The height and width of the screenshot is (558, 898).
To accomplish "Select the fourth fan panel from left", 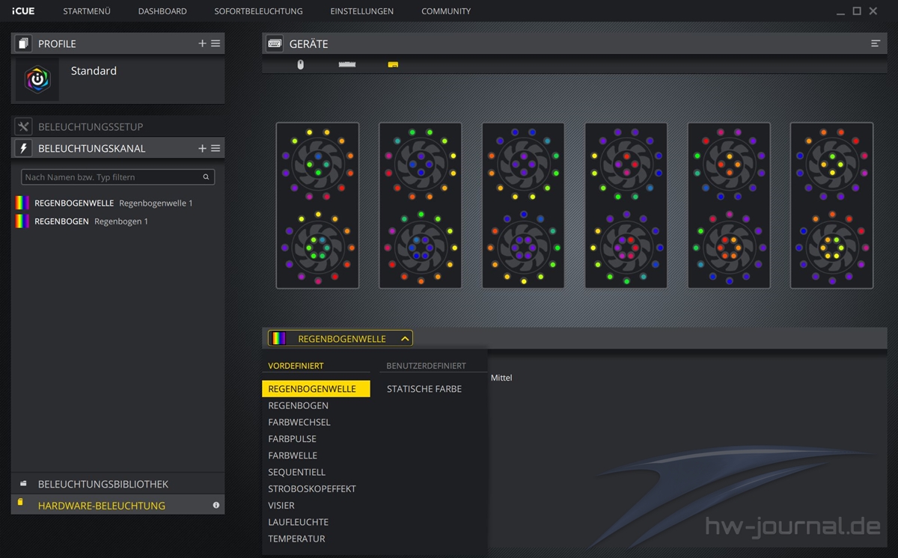I will [626, 206].
